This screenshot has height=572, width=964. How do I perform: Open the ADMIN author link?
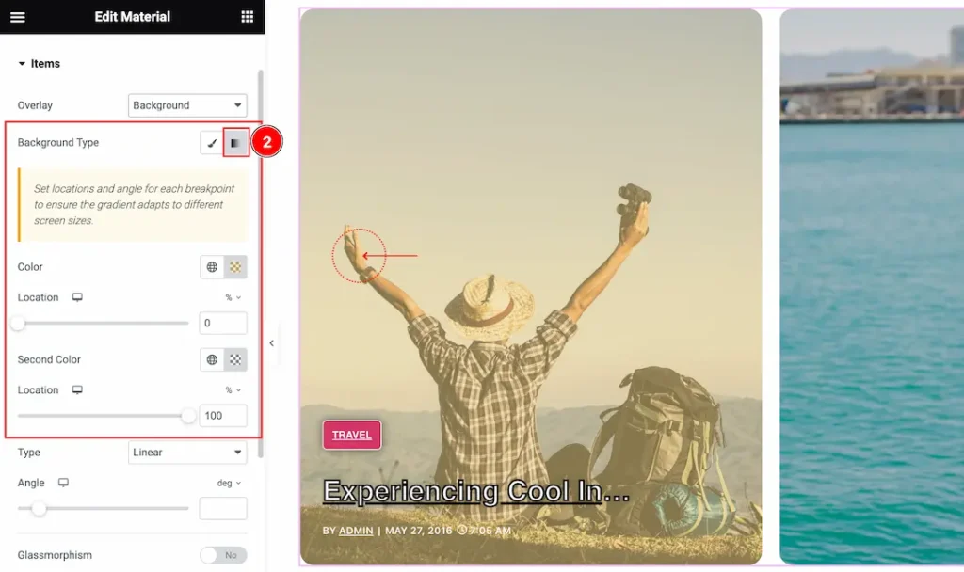(356, 531)
